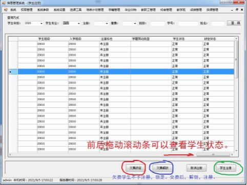Expand the 缴费 status dropdown
This screenshot has width=247, height=185.
(x=135, y=24)
